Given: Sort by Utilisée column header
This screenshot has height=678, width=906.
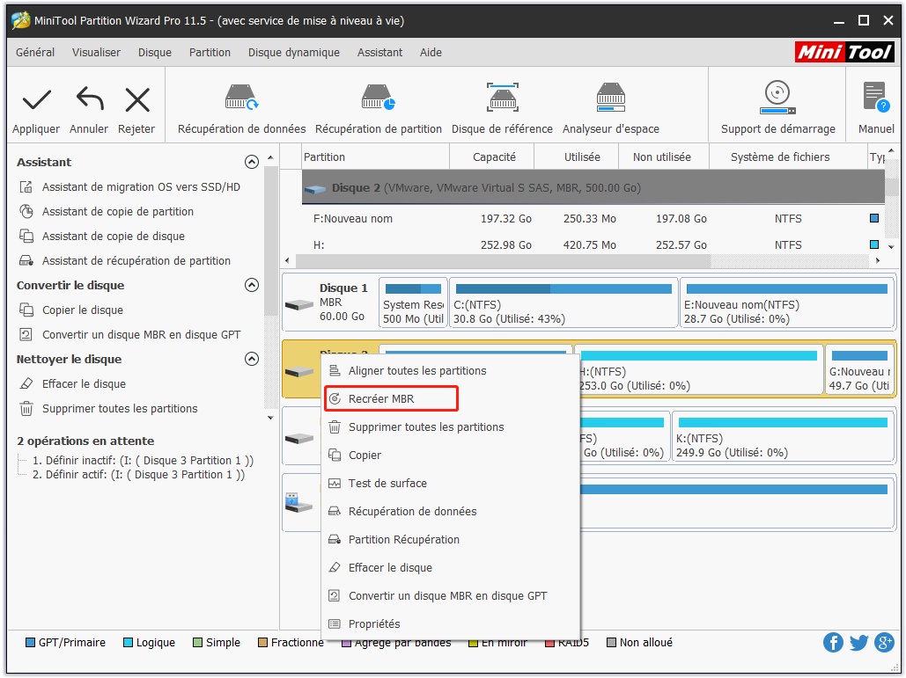Looking at the screenshot, I should [576, 157].
